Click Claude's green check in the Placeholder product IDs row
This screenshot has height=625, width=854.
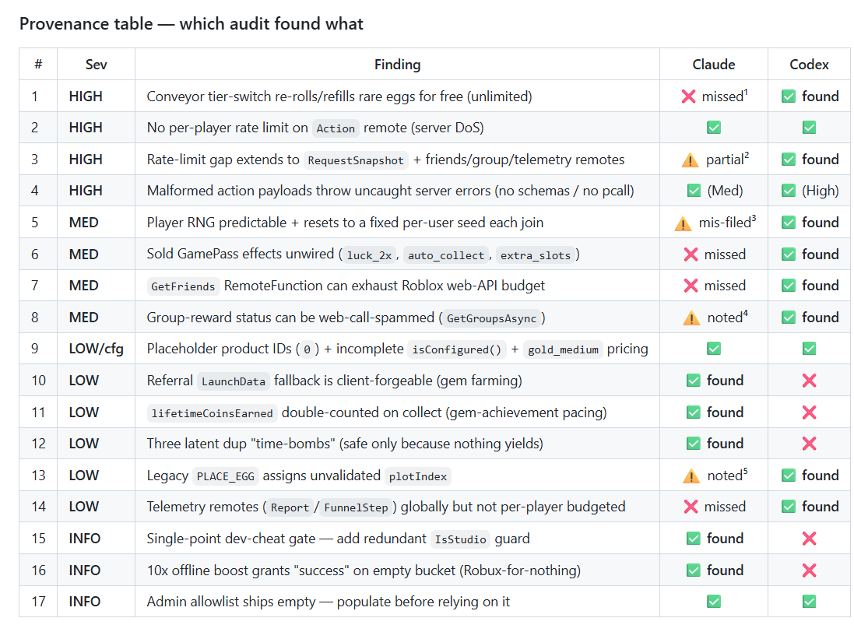[713, 349]
